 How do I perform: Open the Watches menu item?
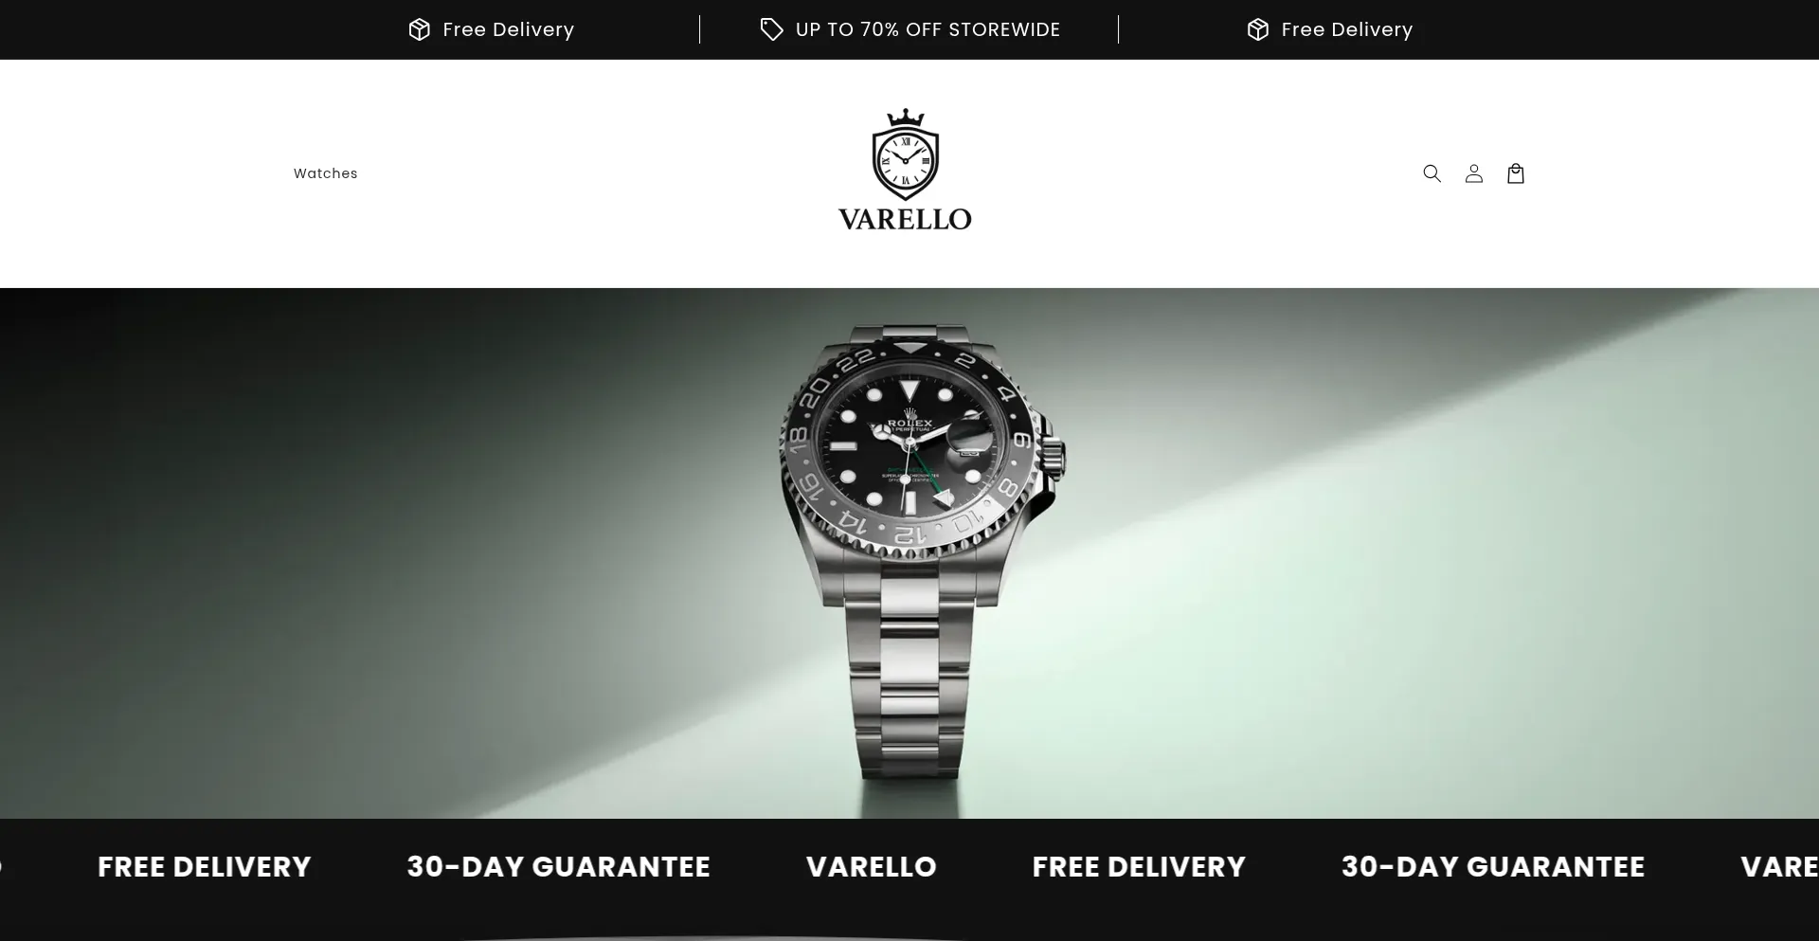coord(325,173)
